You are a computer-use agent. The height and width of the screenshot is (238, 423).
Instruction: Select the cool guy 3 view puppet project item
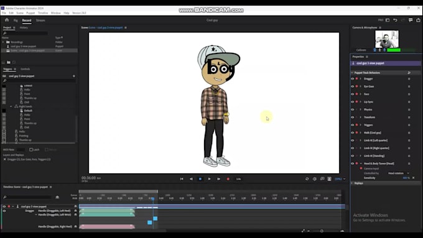click(x=23, y=47)
